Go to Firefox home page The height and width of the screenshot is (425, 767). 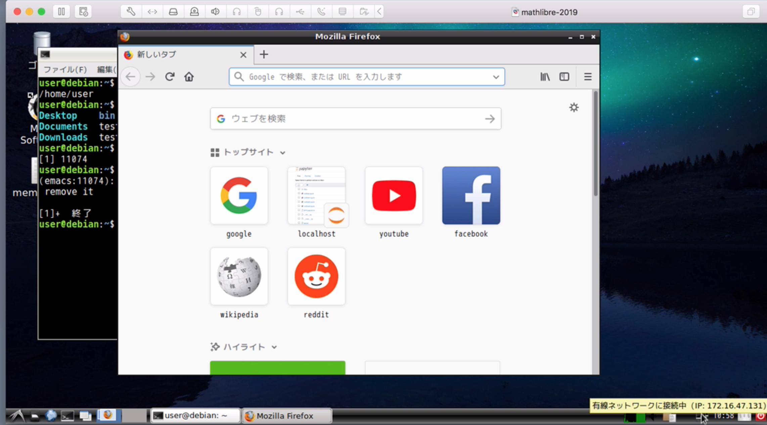pyautogui.click(x=189, y=77)
